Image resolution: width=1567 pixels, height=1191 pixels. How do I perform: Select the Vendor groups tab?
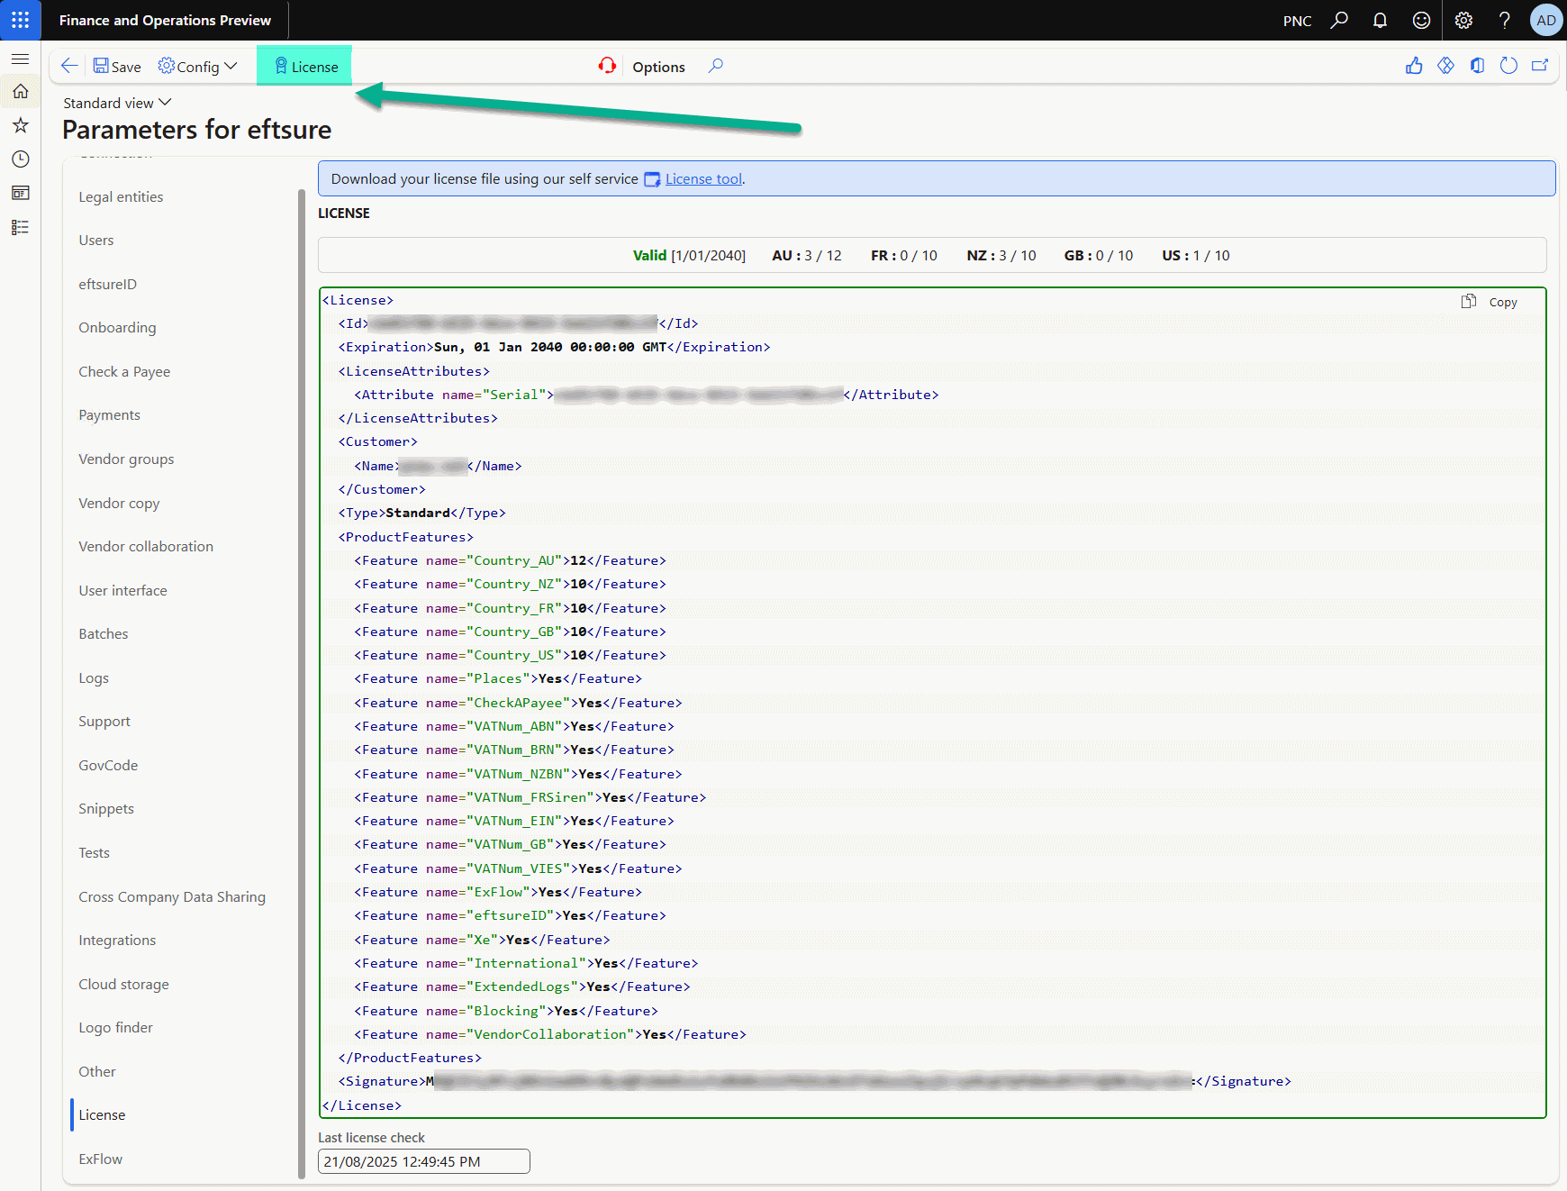coord(126,459)
